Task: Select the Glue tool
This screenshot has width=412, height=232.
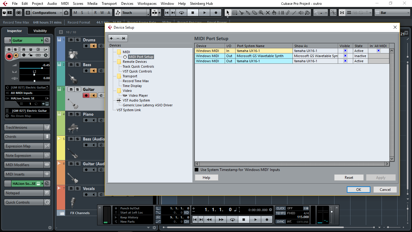Action: point(248,13)
